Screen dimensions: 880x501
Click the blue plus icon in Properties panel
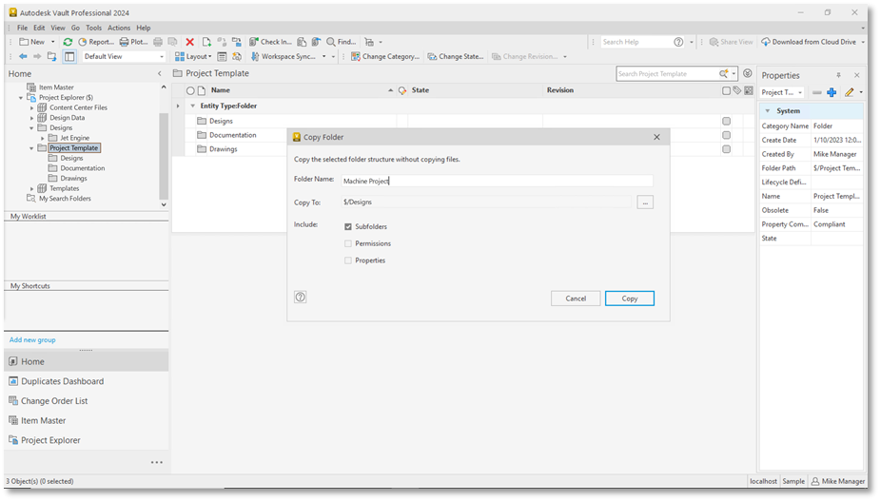point(831,92)
